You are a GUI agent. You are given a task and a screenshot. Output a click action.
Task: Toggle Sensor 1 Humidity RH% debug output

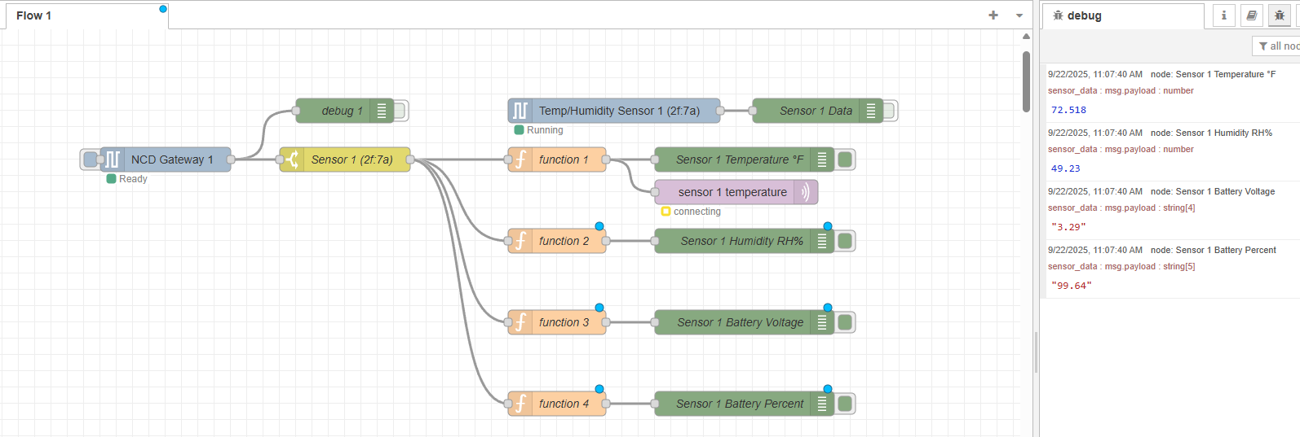[845, 241]
